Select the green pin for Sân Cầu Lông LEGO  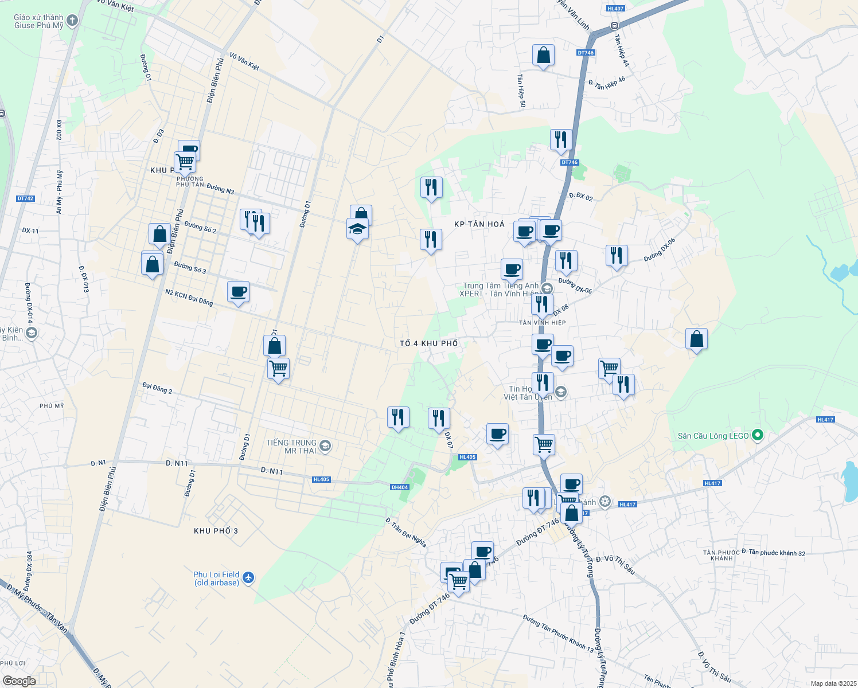pyautogui.click(x=757, y=436)
